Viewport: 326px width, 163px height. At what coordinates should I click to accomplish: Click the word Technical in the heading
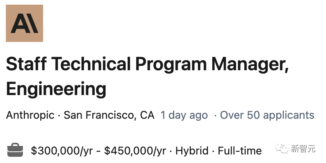click(x=91, y=64)
